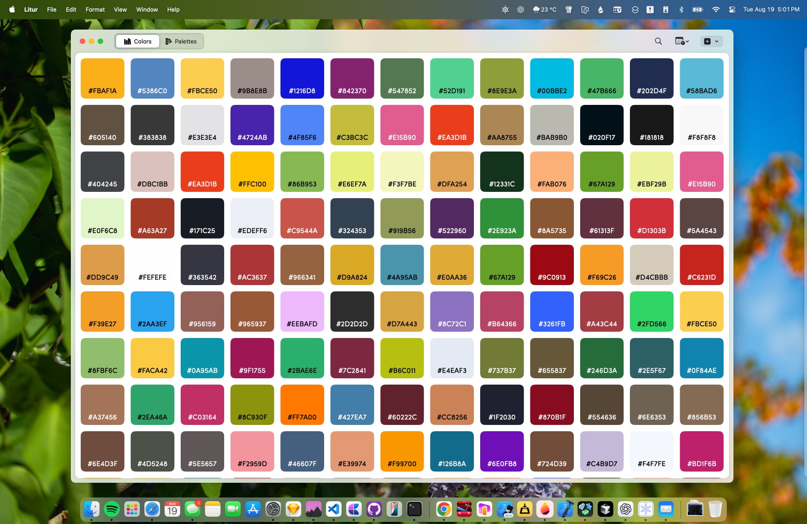807x524 pixels.
Task: Select the #FF7A00 orange swatch
Action: (x=302, y=405)
